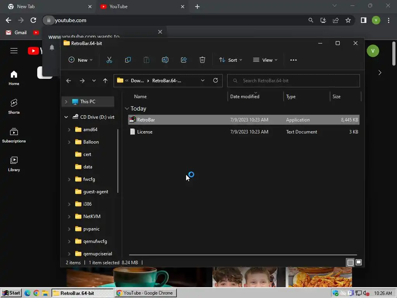
Task: Open Gmail bookmark in bookmarks bar
Action: (16, 33)
